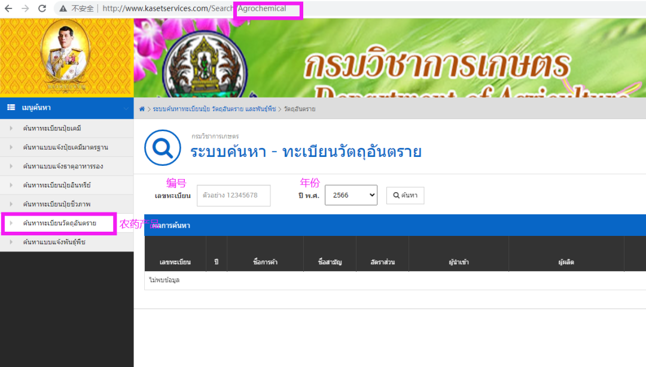Open ค้นหาแบบแจ้งพันธุ์พืช menu item
Screen dimensions: 646x367
pyautogui.click(x=54, y=242)
